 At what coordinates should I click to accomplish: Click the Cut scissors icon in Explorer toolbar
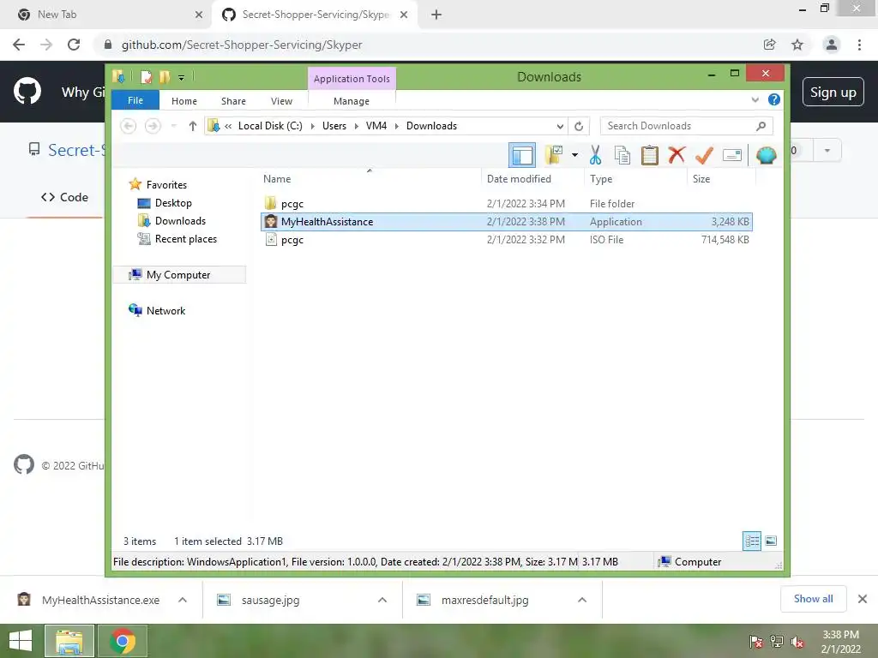point(595,156)
